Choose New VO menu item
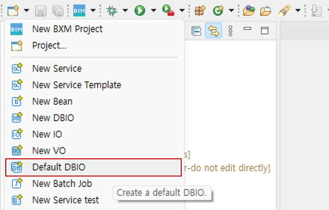The height and width of the screenshot is (210, 329). (x=94, y=151)
